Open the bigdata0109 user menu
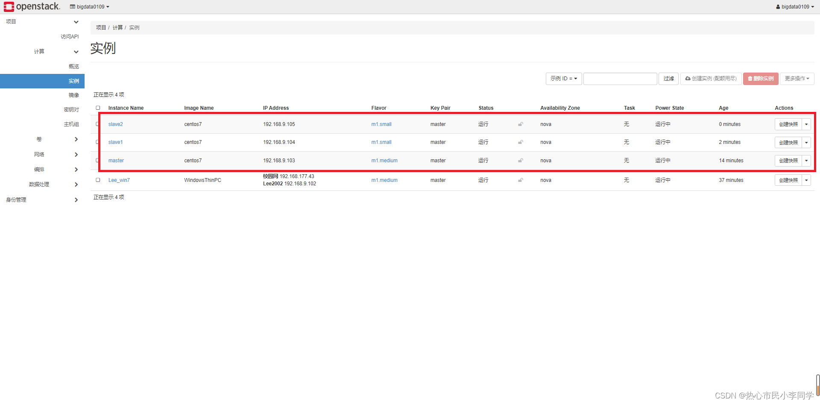 (795, 7)
